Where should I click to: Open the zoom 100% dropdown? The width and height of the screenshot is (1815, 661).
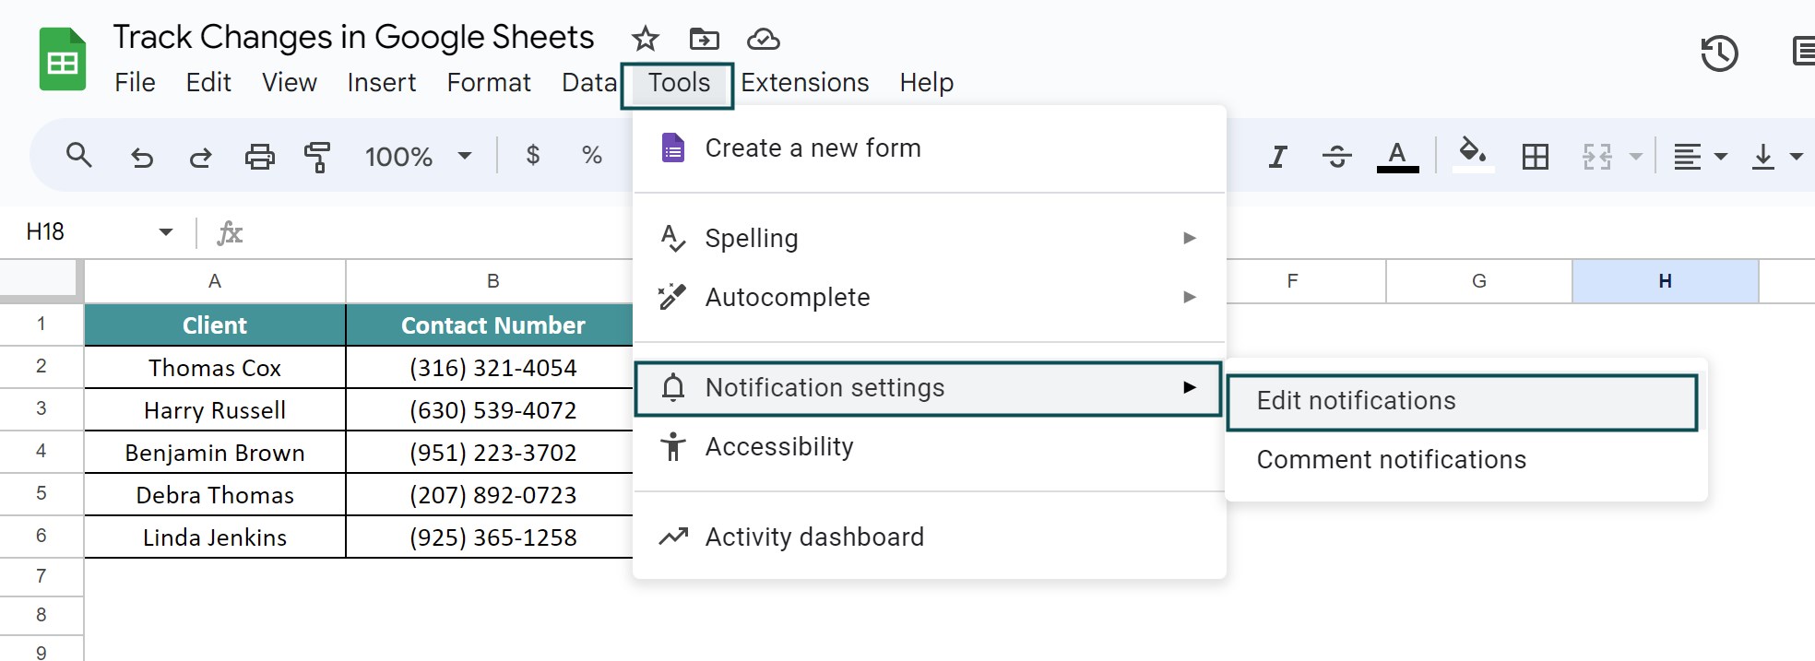point(418,157)
